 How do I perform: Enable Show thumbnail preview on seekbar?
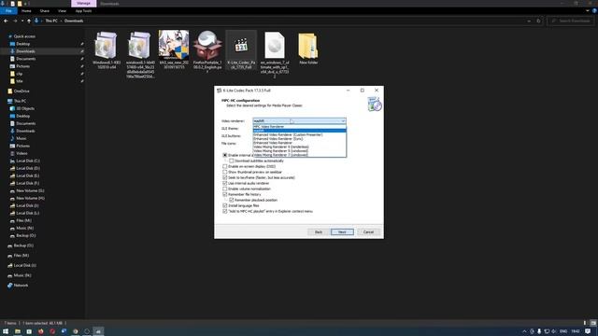coord(225,172)
